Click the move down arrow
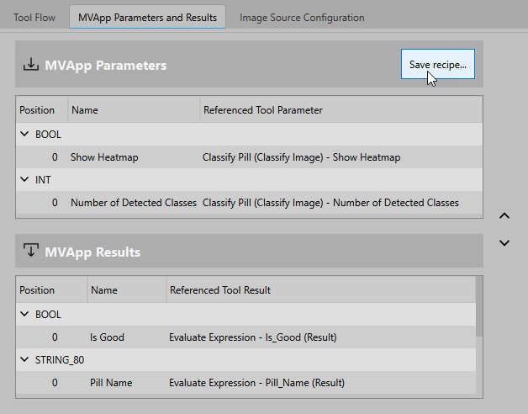Screen dimensions: 528x414 pos(504,243)
